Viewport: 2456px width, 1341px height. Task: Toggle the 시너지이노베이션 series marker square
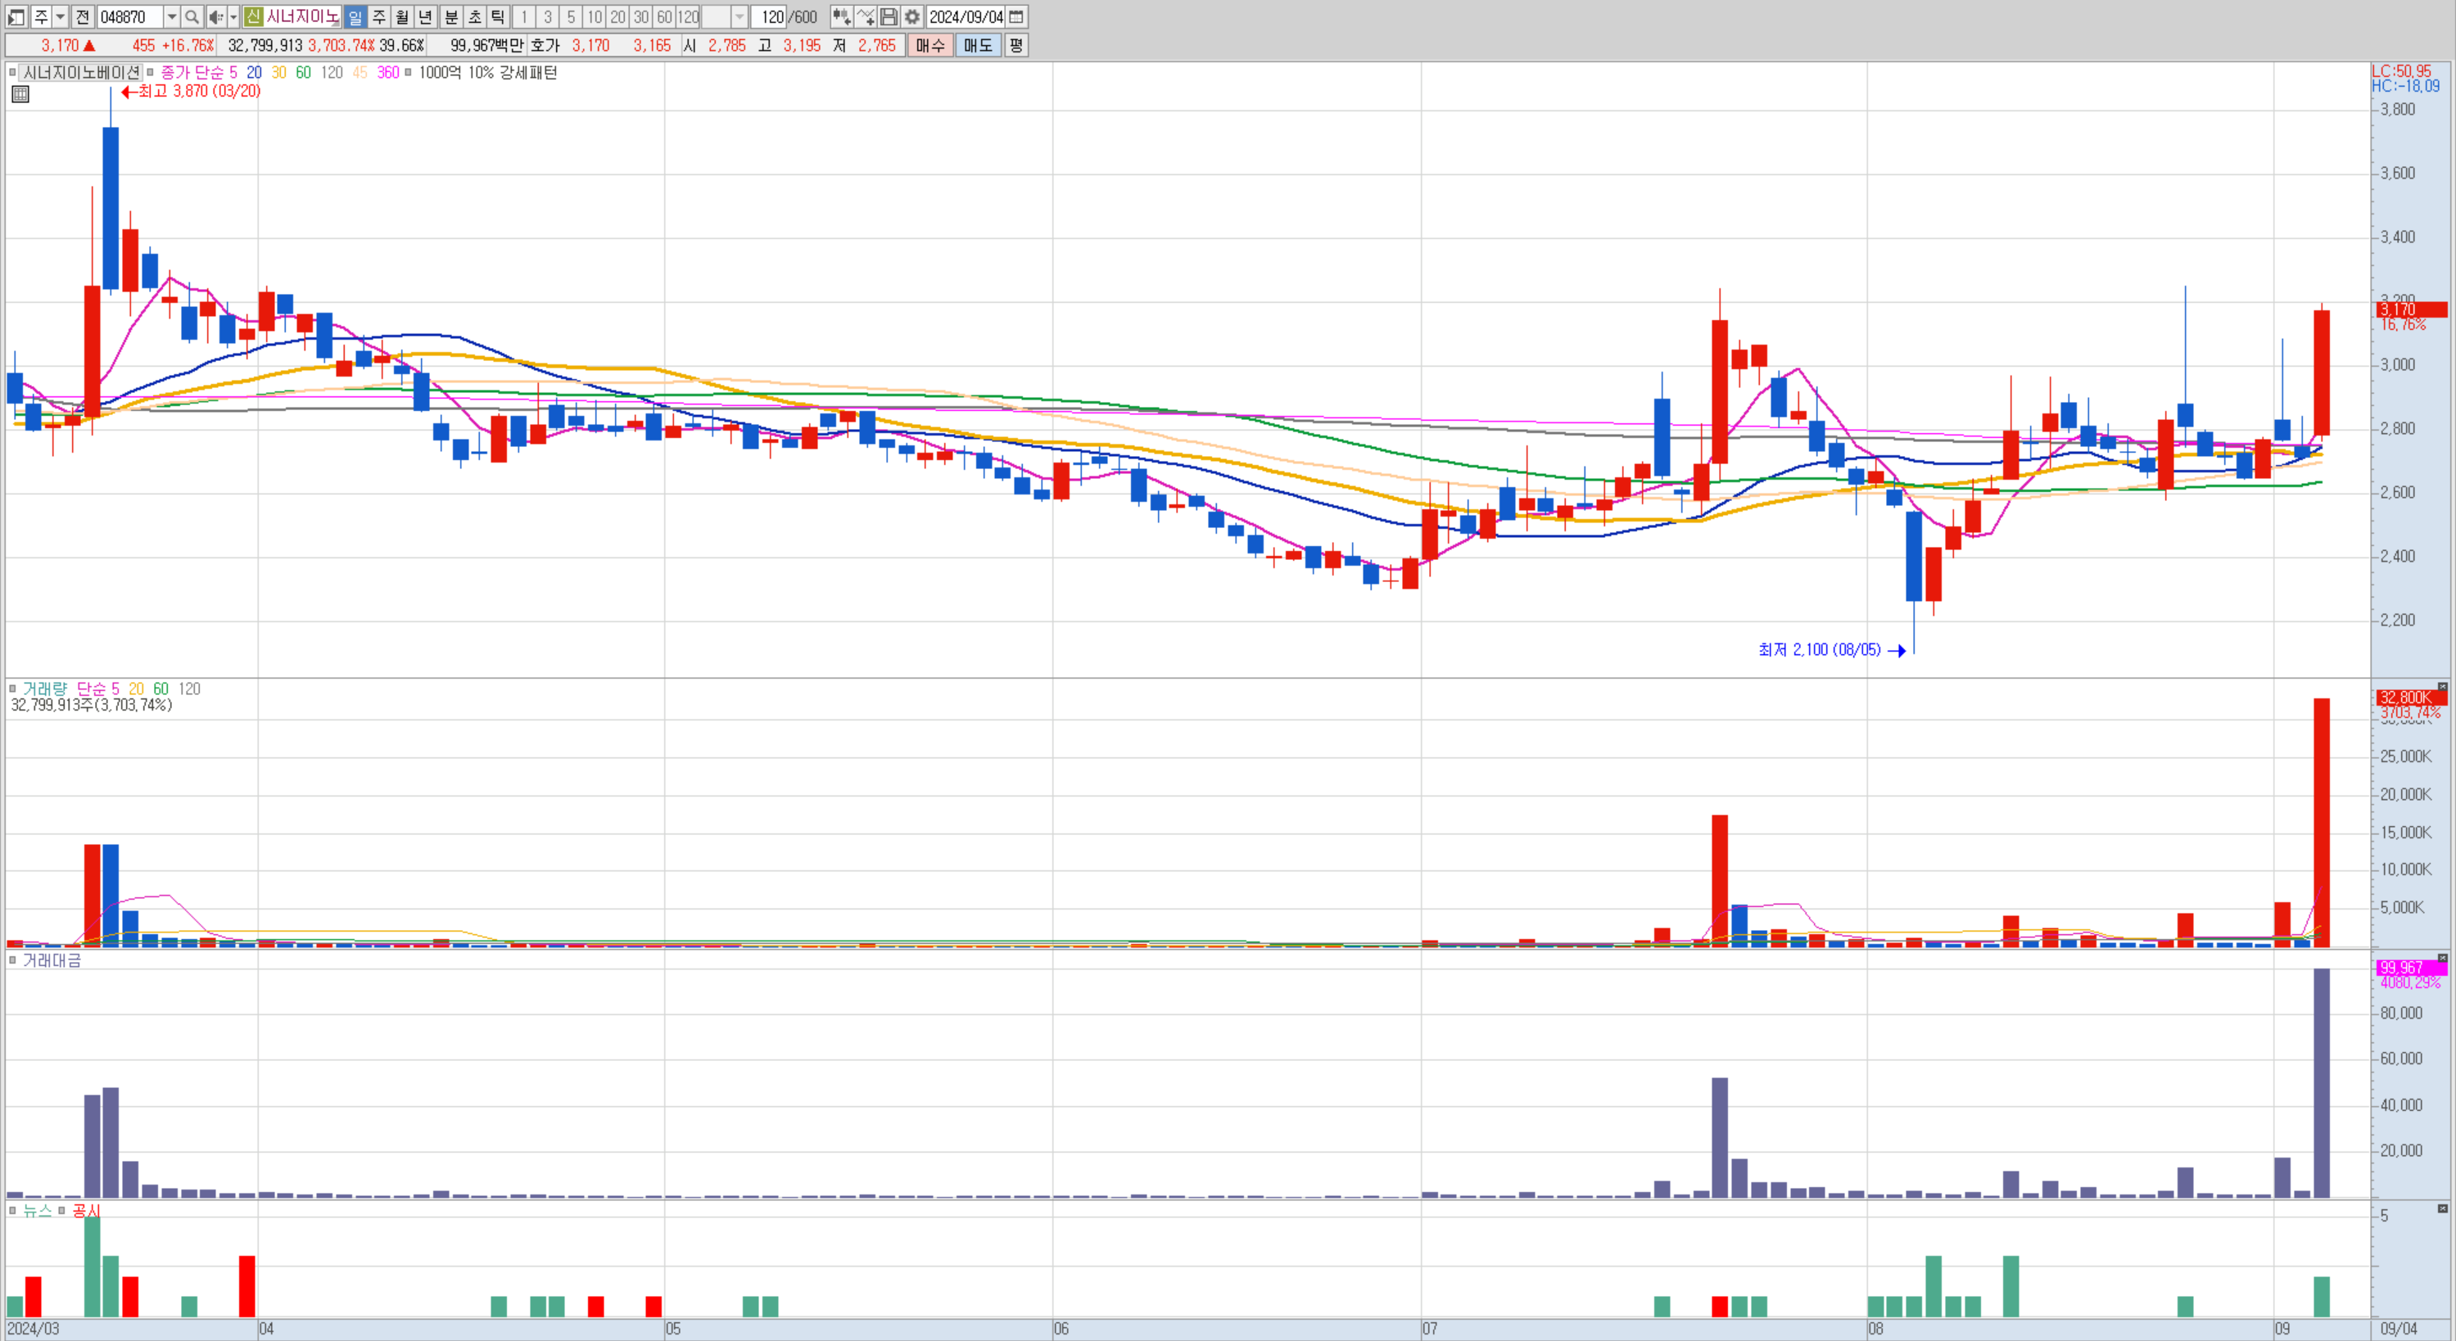tap(12, 72)
